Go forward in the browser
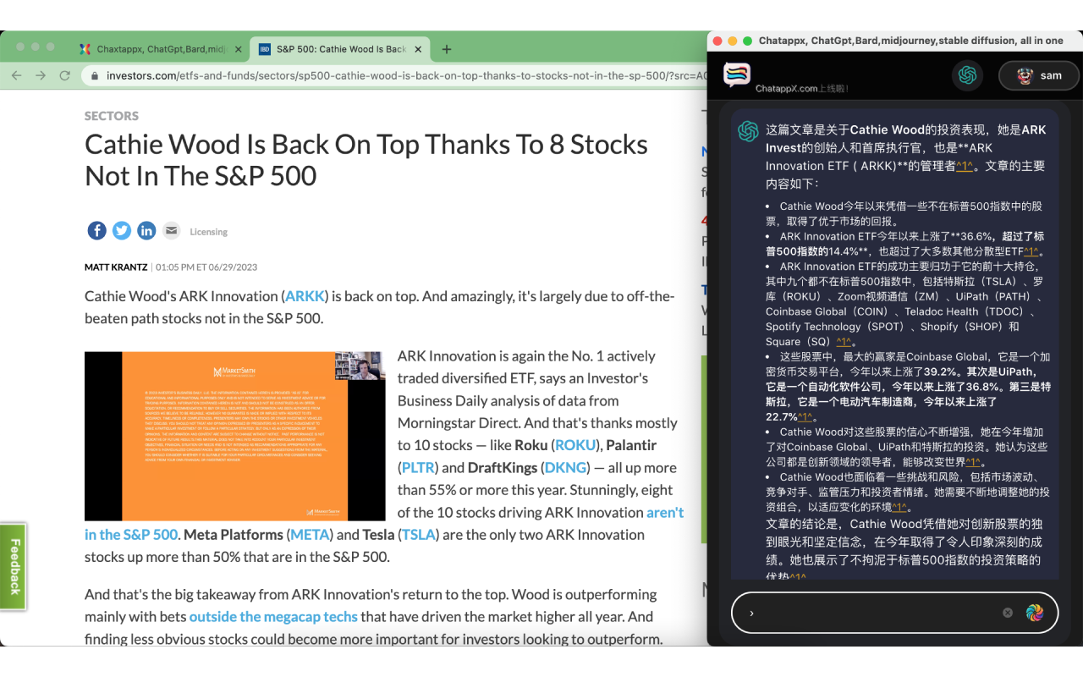The width and height of the screenshot is (1083, 677). pos(41,75)
